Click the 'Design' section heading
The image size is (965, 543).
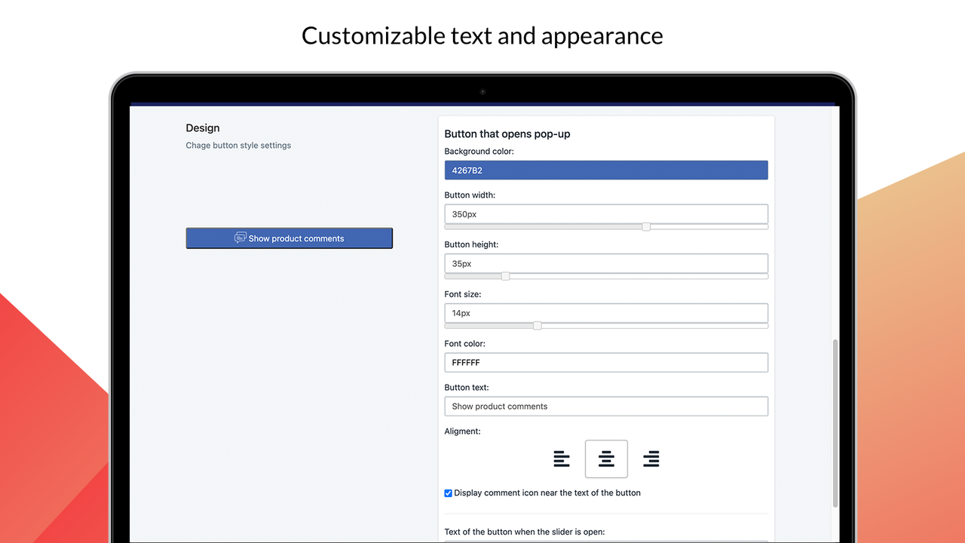coord(202,127)
